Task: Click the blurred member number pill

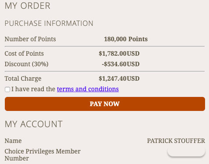Action: pos(186,151)
